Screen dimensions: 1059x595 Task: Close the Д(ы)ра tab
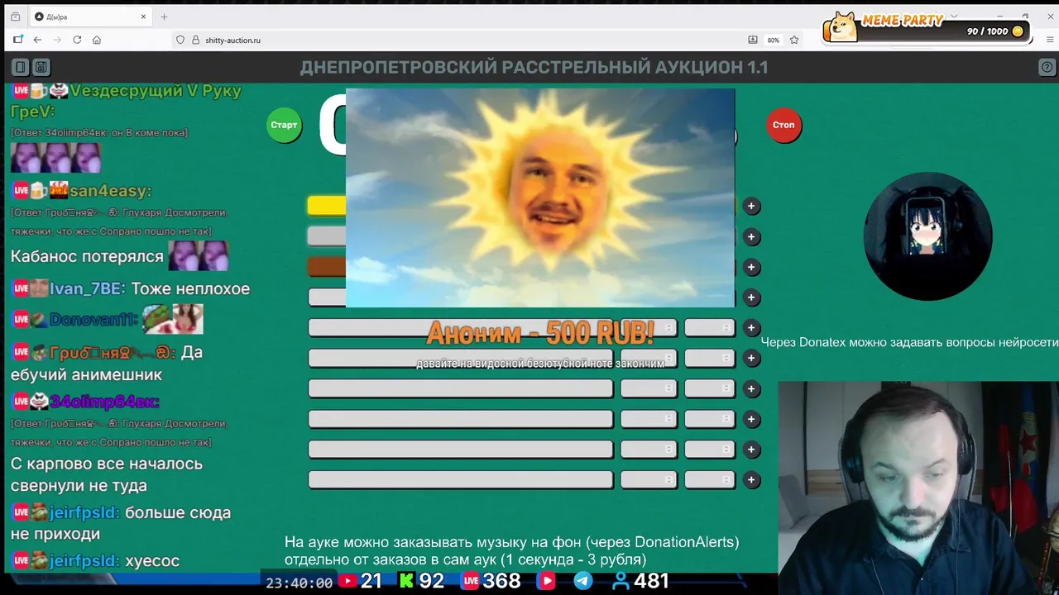pos(143,17)
